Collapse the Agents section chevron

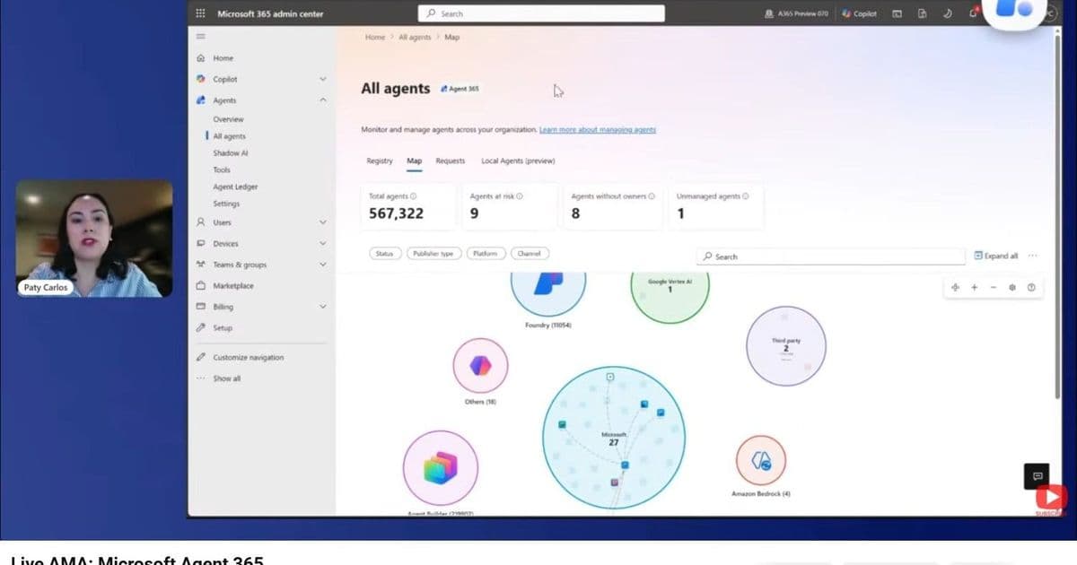[322, 100]
